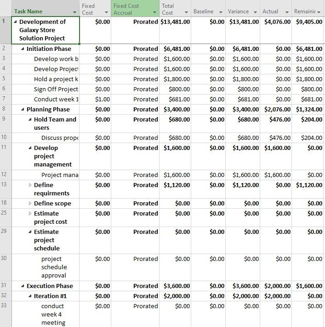Select the $4,076.00 actual cost cell
Screen dimensions: 325x327
pos(276,30)
